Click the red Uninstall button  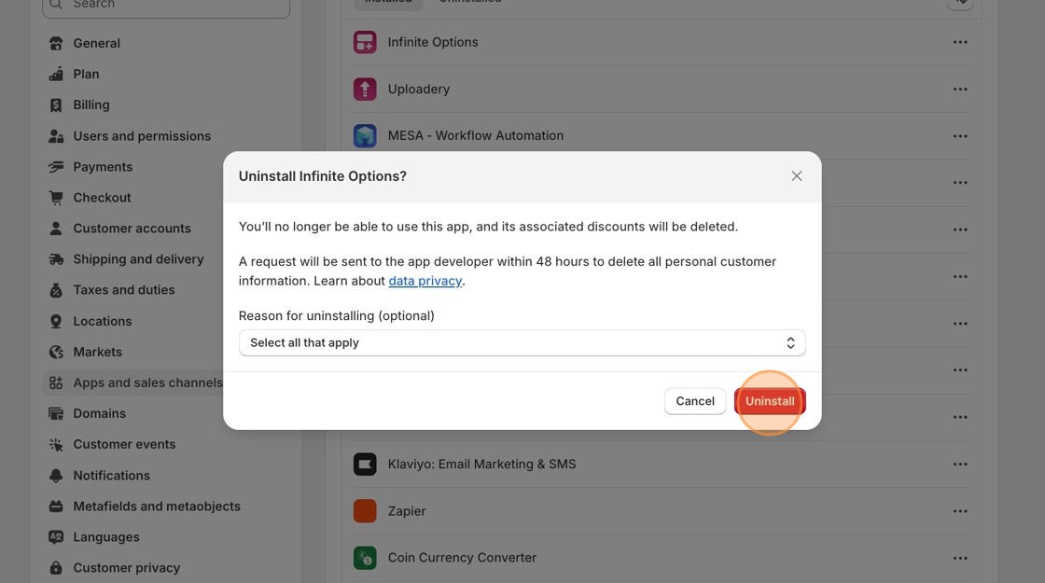point(770,401)
